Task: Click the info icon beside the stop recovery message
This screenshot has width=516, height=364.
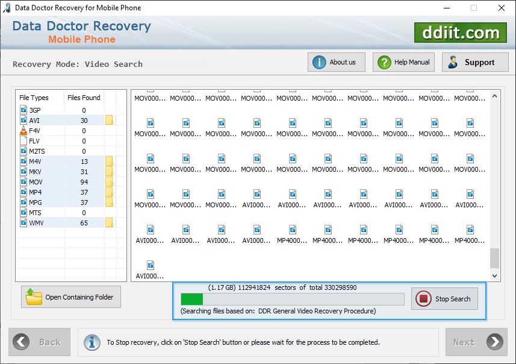Action: tap(92, 342)
